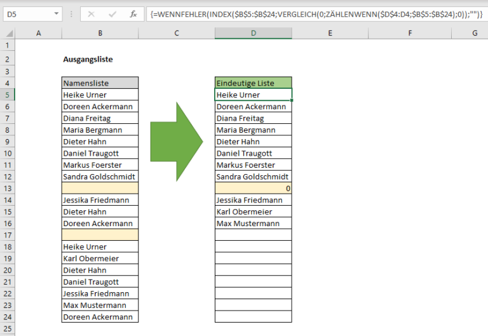Expand the Name Box dropdown arrow
This screenshot has height=336, width=488.
click(x=57, y=13)
